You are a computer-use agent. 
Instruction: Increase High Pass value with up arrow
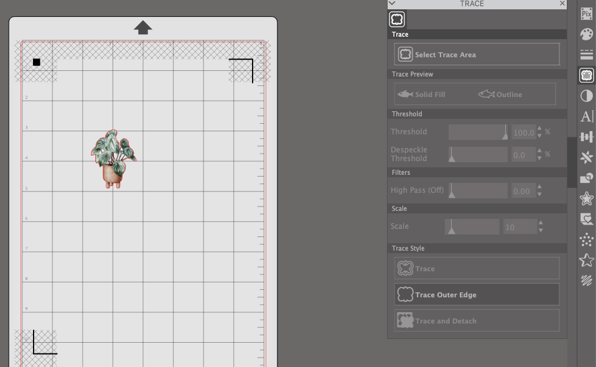pyautogui.click(x=539, y=187)
